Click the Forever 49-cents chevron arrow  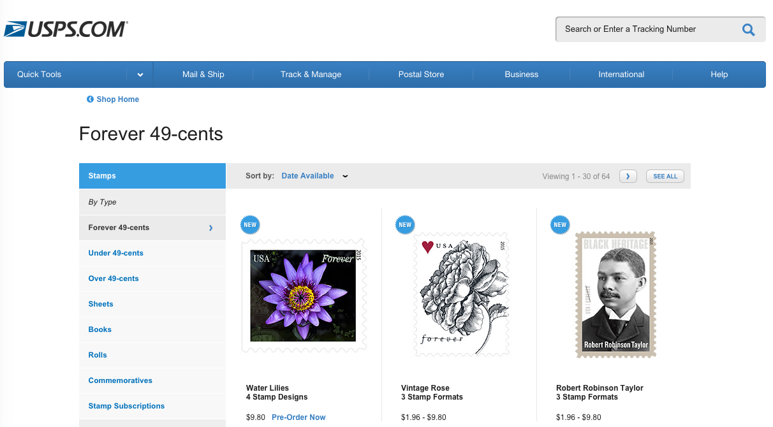tap(211, 228)
